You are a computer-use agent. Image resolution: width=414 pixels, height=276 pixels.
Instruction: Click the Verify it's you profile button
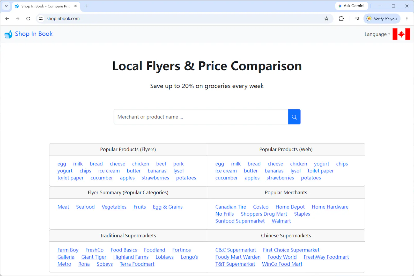pyautogui.click(x=382, y=19)
